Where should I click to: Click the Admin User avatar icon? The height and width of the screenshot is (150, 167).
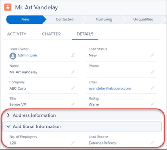click(13, 56)
